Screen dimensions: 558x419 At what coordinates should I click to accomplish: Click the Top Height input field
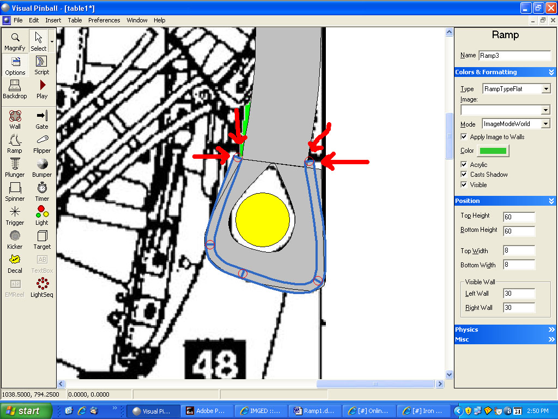click(x=519, y=217)
